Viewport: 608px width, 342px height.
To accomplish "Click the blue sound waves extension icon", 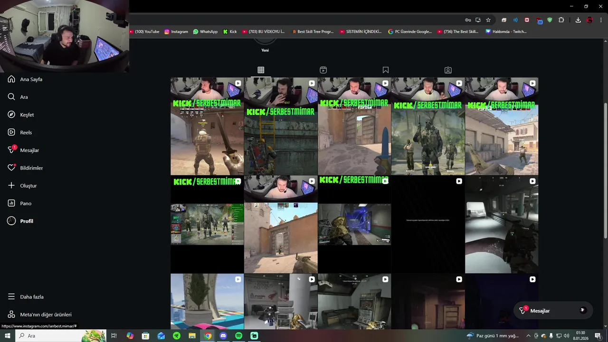I will 515,20.
